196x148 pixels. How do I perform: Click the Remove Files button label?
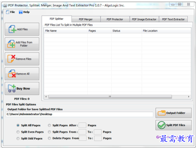pyautogui.click(x=24, y=59)
